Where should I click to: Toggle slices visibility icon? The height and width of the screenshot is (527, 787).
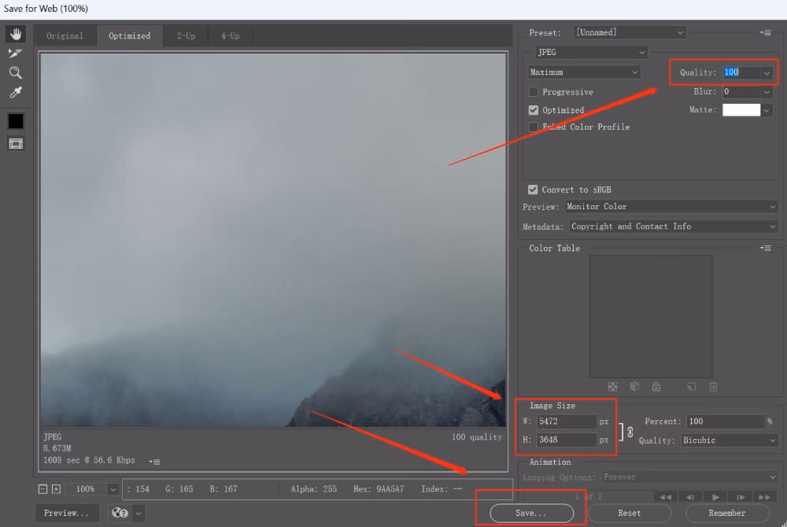pyautogui.click(x=16, y=143)
